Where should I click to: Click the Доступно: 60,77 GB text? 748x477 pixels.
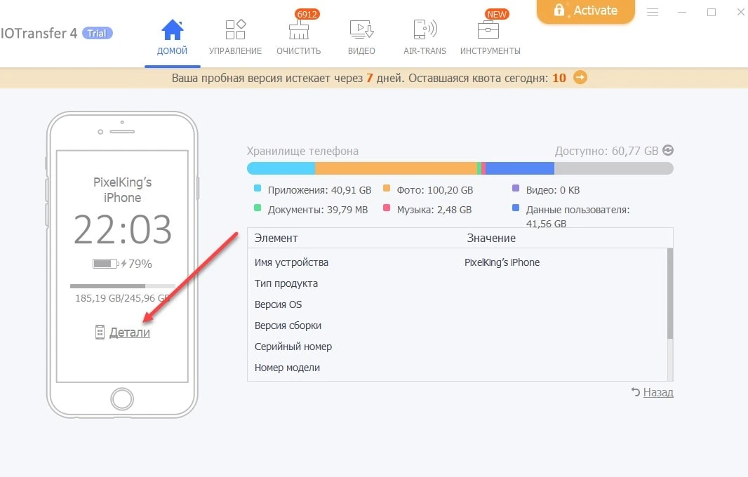click(x=606, y=152)
